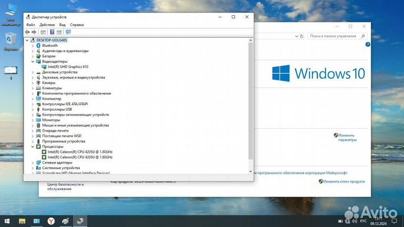
Task: Select Компоненты программного обеспечения row
Action: coord(76,93)
